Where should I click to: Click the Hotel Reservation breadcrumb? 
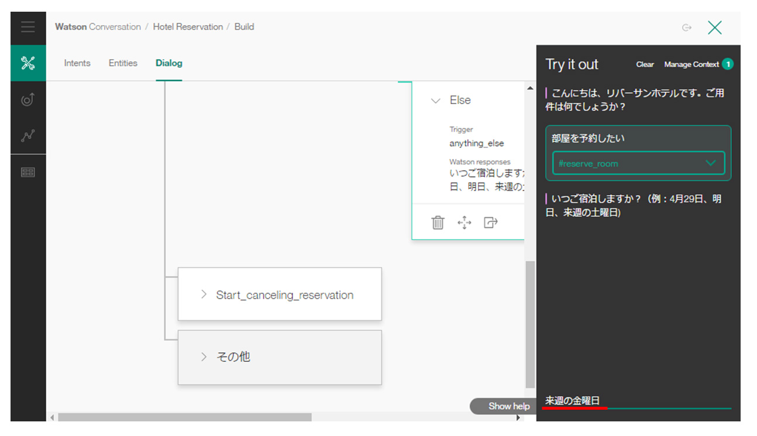click(x=188, y=27)
